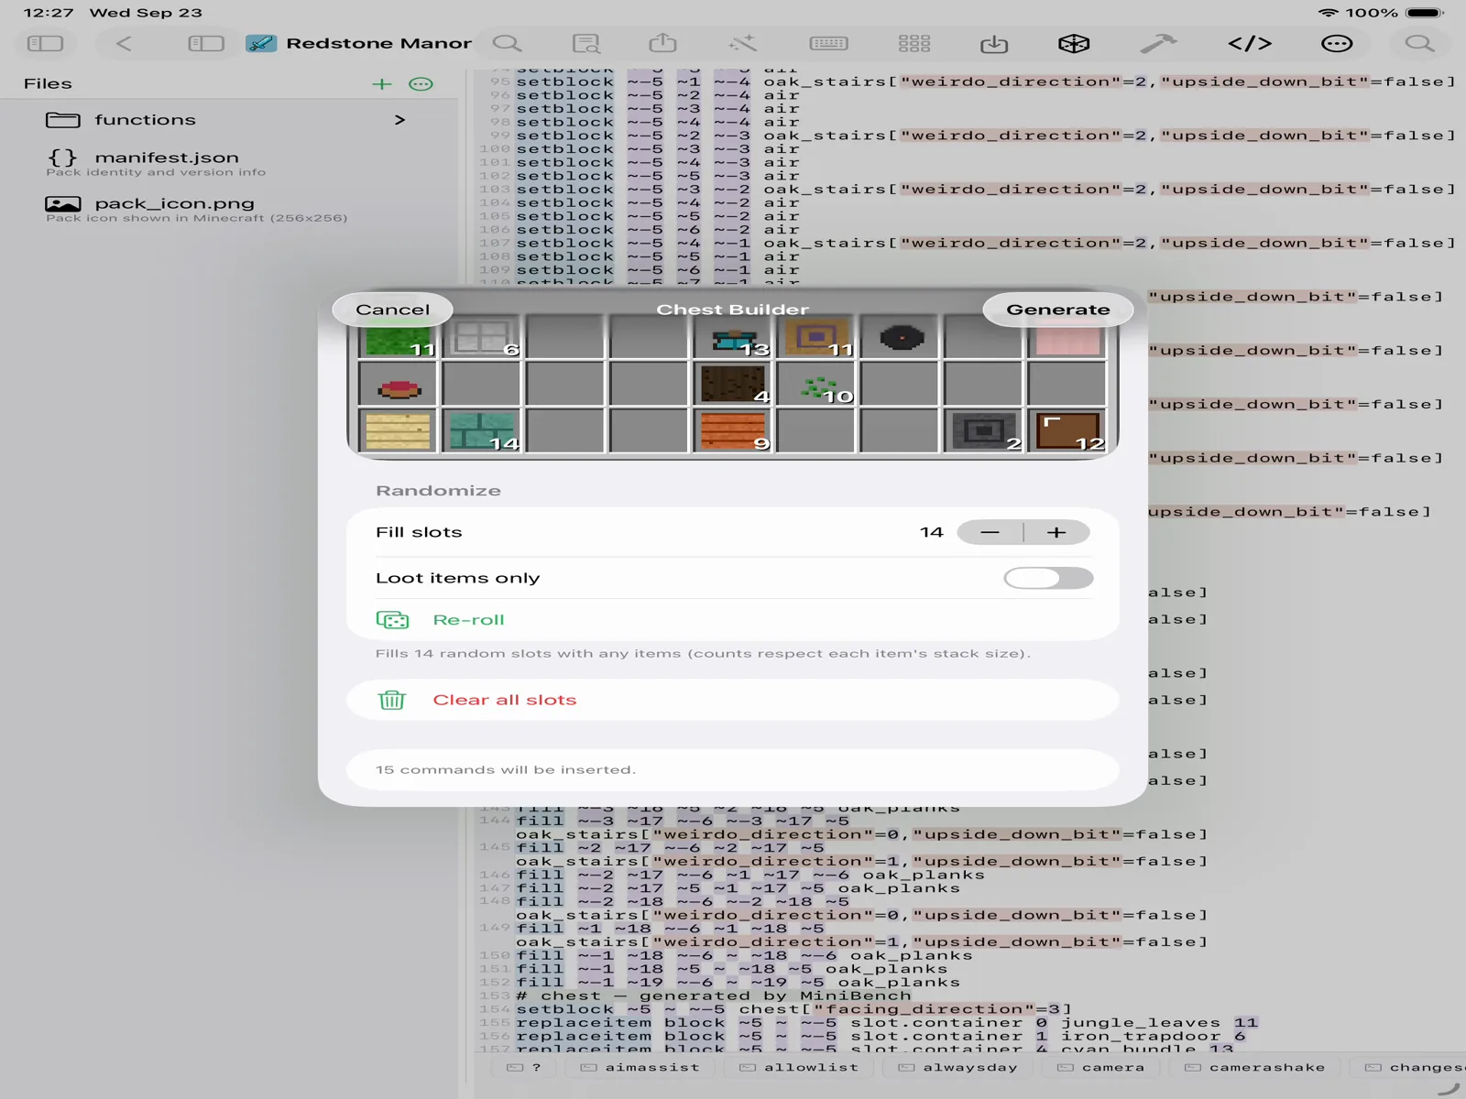Decrease Fill slots with the minus stepper
This screenshot has height=1099, width=1466.
pos(990,532)
